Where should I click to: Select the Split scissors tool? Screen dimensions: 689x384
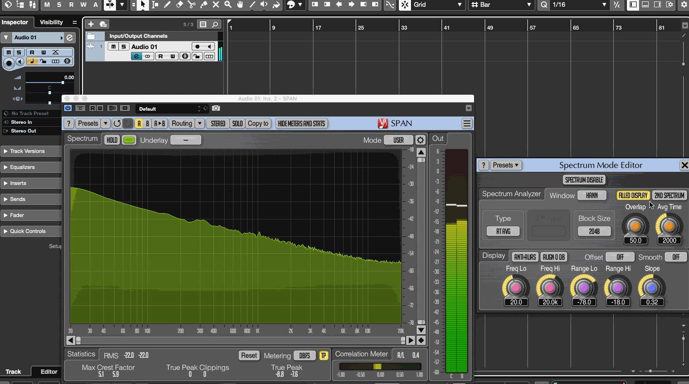pos(191,5)
